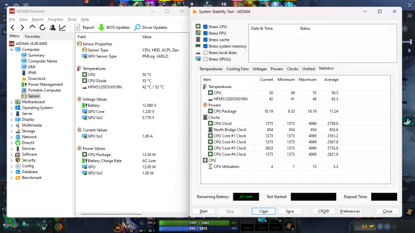This screenshot has height=233, width=415.
Task: Open the Report wizard
Action: pyautogui.click(x=84, y=28)
